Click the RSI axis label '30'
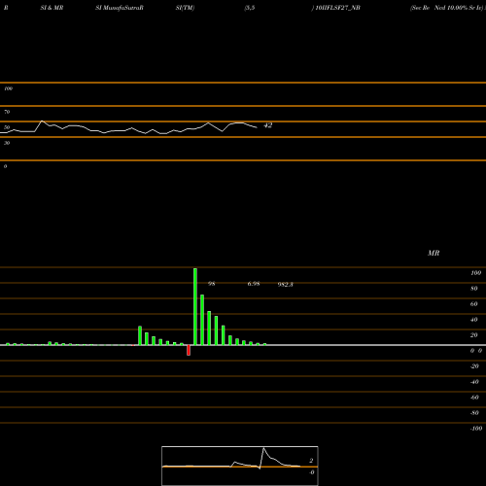The height and width of the screenshot is (486, 486). click(x=7, y=143)
